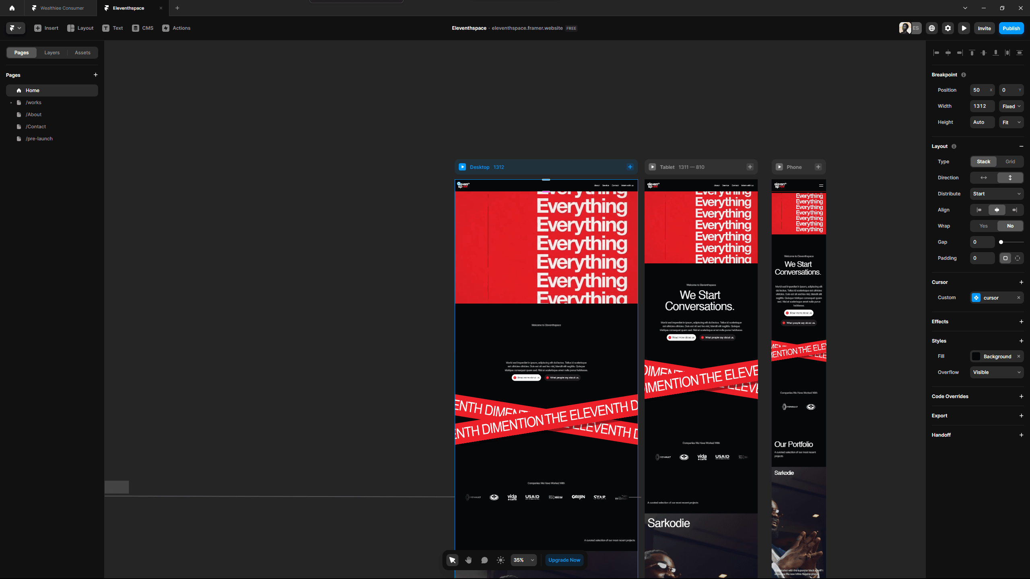Screen dimensions: 1030x579
Task: Show Layout info tooltip icon
Action: 954,146
